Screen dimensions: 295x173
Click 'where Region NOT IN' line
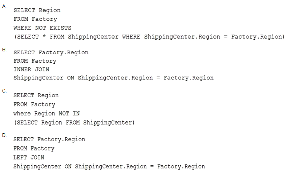(47, 113)
